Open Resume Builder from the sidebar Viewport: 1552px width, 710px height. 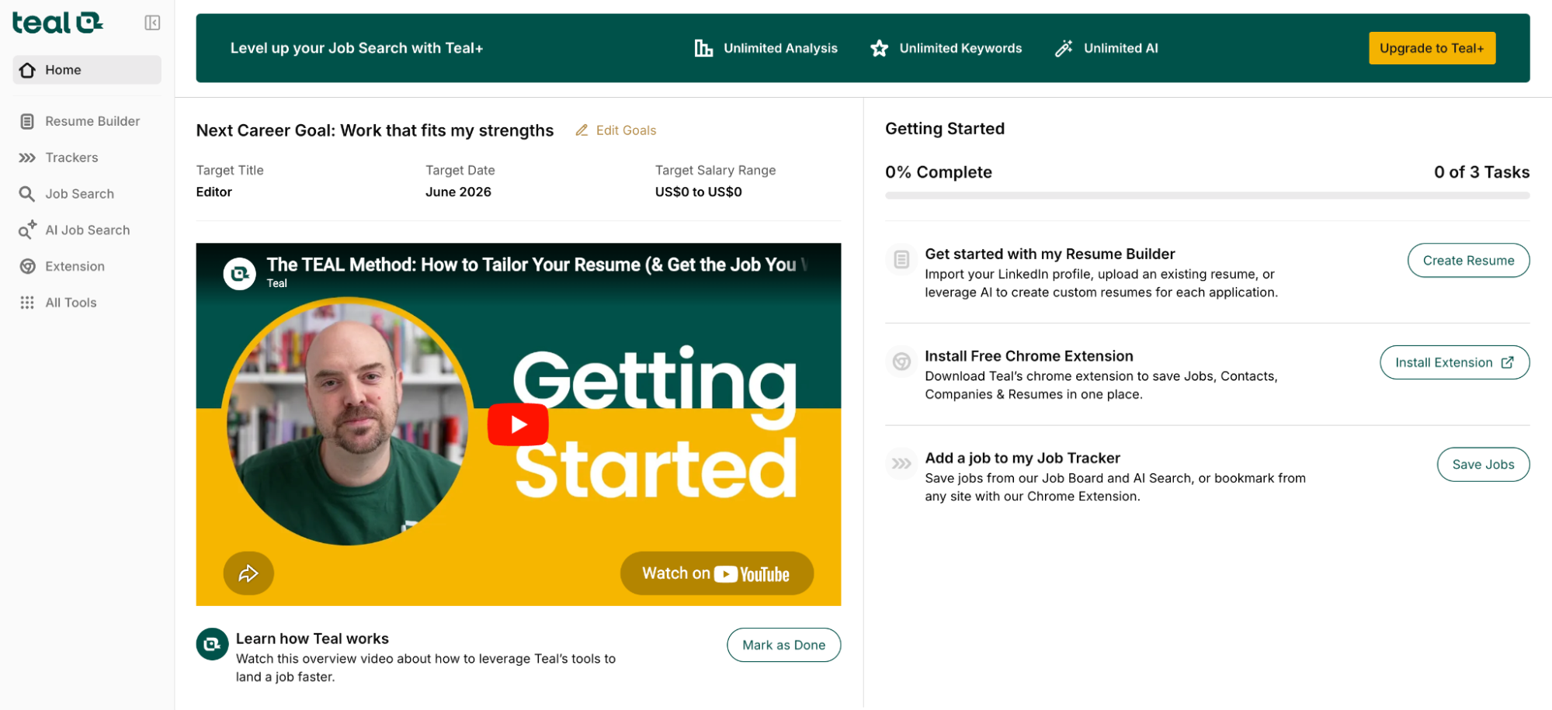pyautogui.click(x=92, y=121)
